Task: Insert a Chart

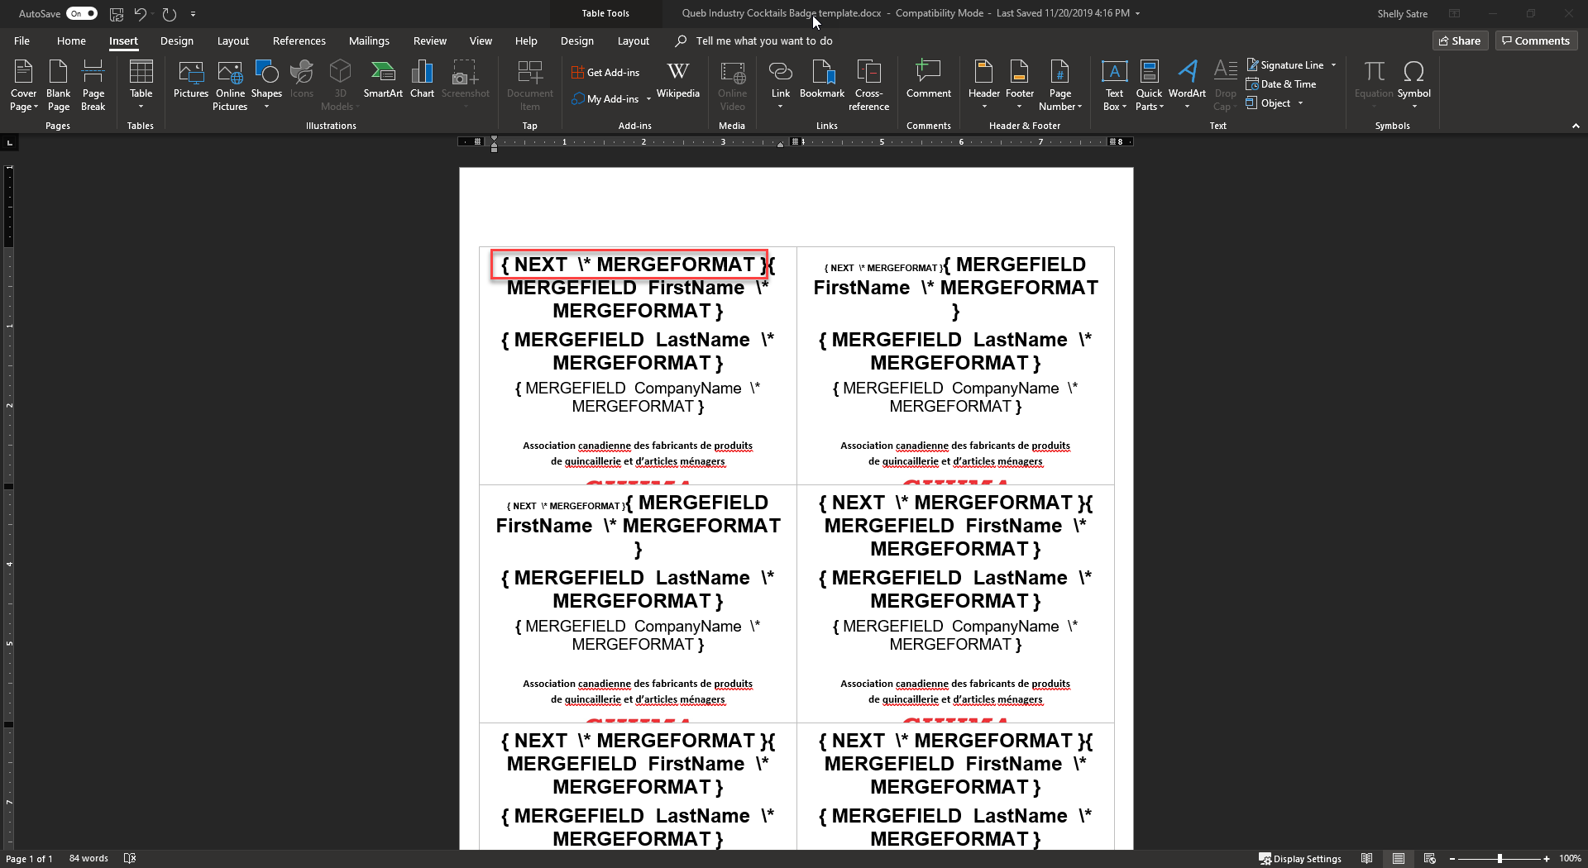Action: pyautogui.click(x=422, y=79)
